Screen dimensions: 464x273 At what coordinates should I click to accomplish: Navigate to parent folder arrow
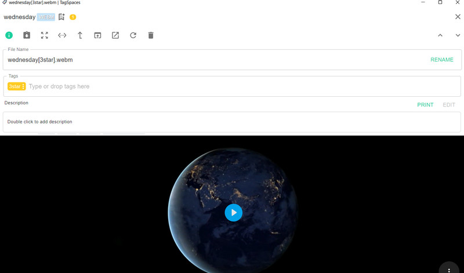point(80,35)
